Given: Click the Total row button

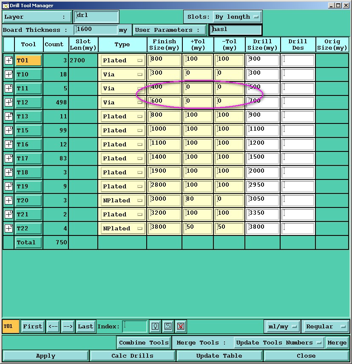Looking at the screenshot, I should 28,242.
